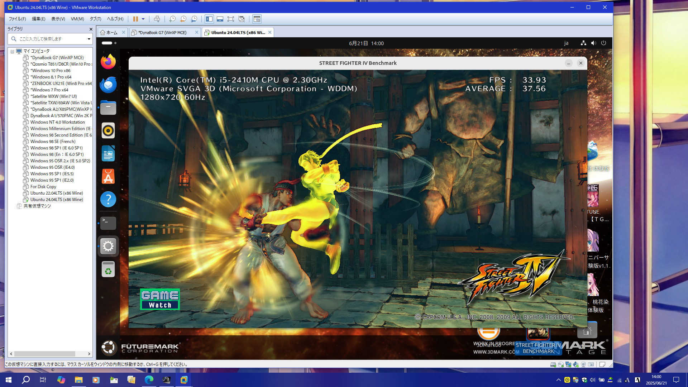Close the DynaBook G7 tab
The height and width of the screenshot is (387, 688).
point(197,32)
